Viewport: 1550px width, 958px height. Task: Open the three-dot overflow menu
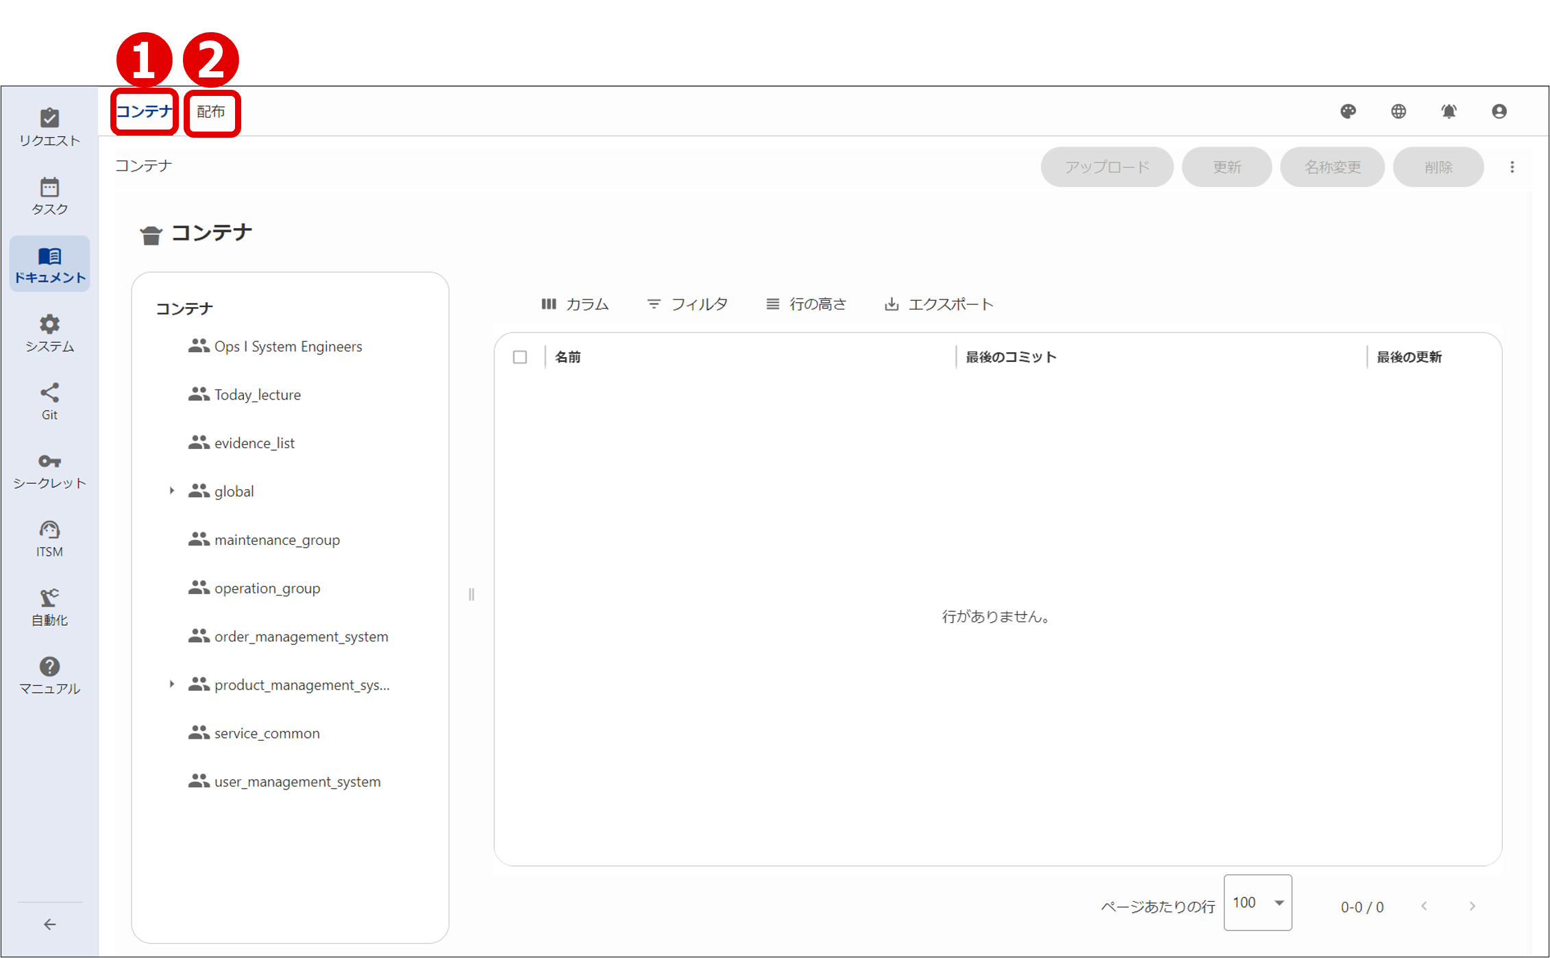1512,167
